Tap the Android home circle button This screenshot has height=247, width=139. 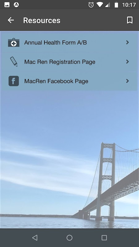(69, 238)
